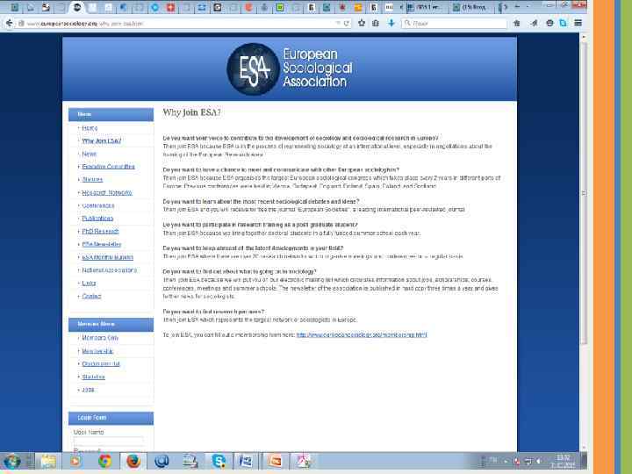The image size is (632, 474).
Task: Switch to the currently active ESA tab
Action: 76,7
